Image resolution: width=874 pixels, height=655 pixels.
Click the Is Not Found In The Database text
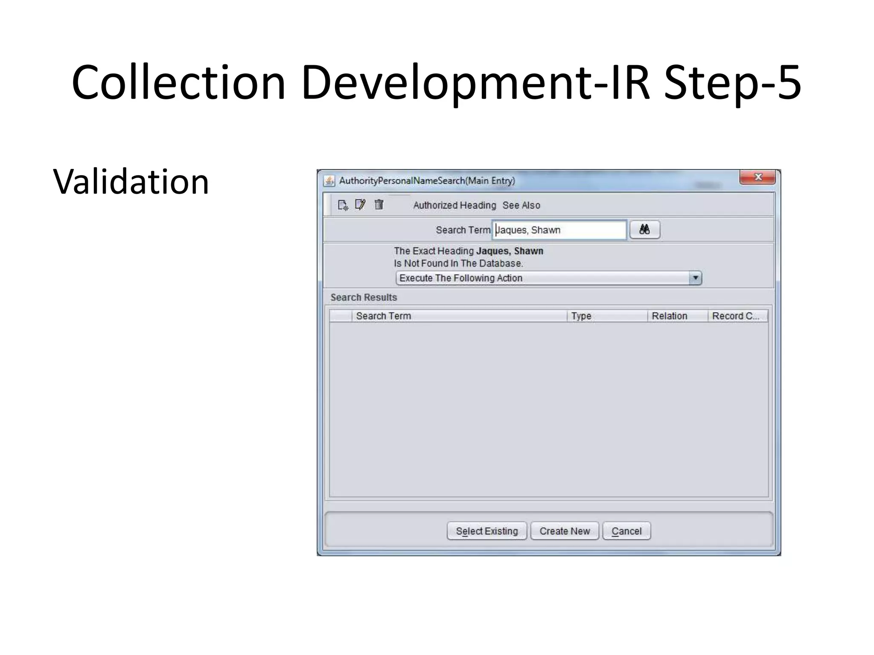pos(458,263)
